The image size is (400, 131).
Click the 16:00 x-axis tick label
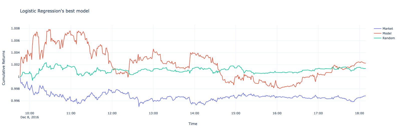coord(277,113)
